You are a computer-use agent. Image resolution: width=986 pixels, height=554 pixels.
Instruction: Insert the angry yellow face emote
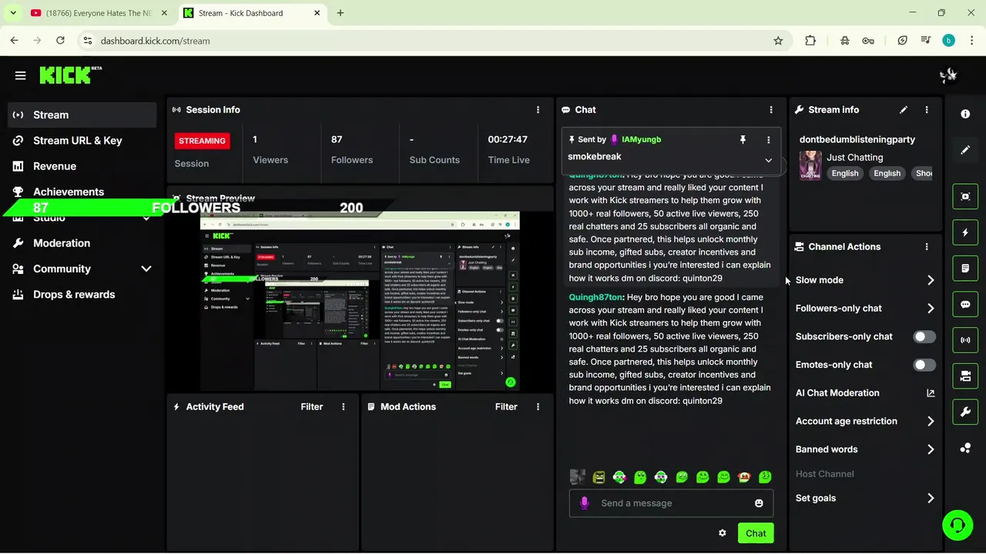click(599, 477)
